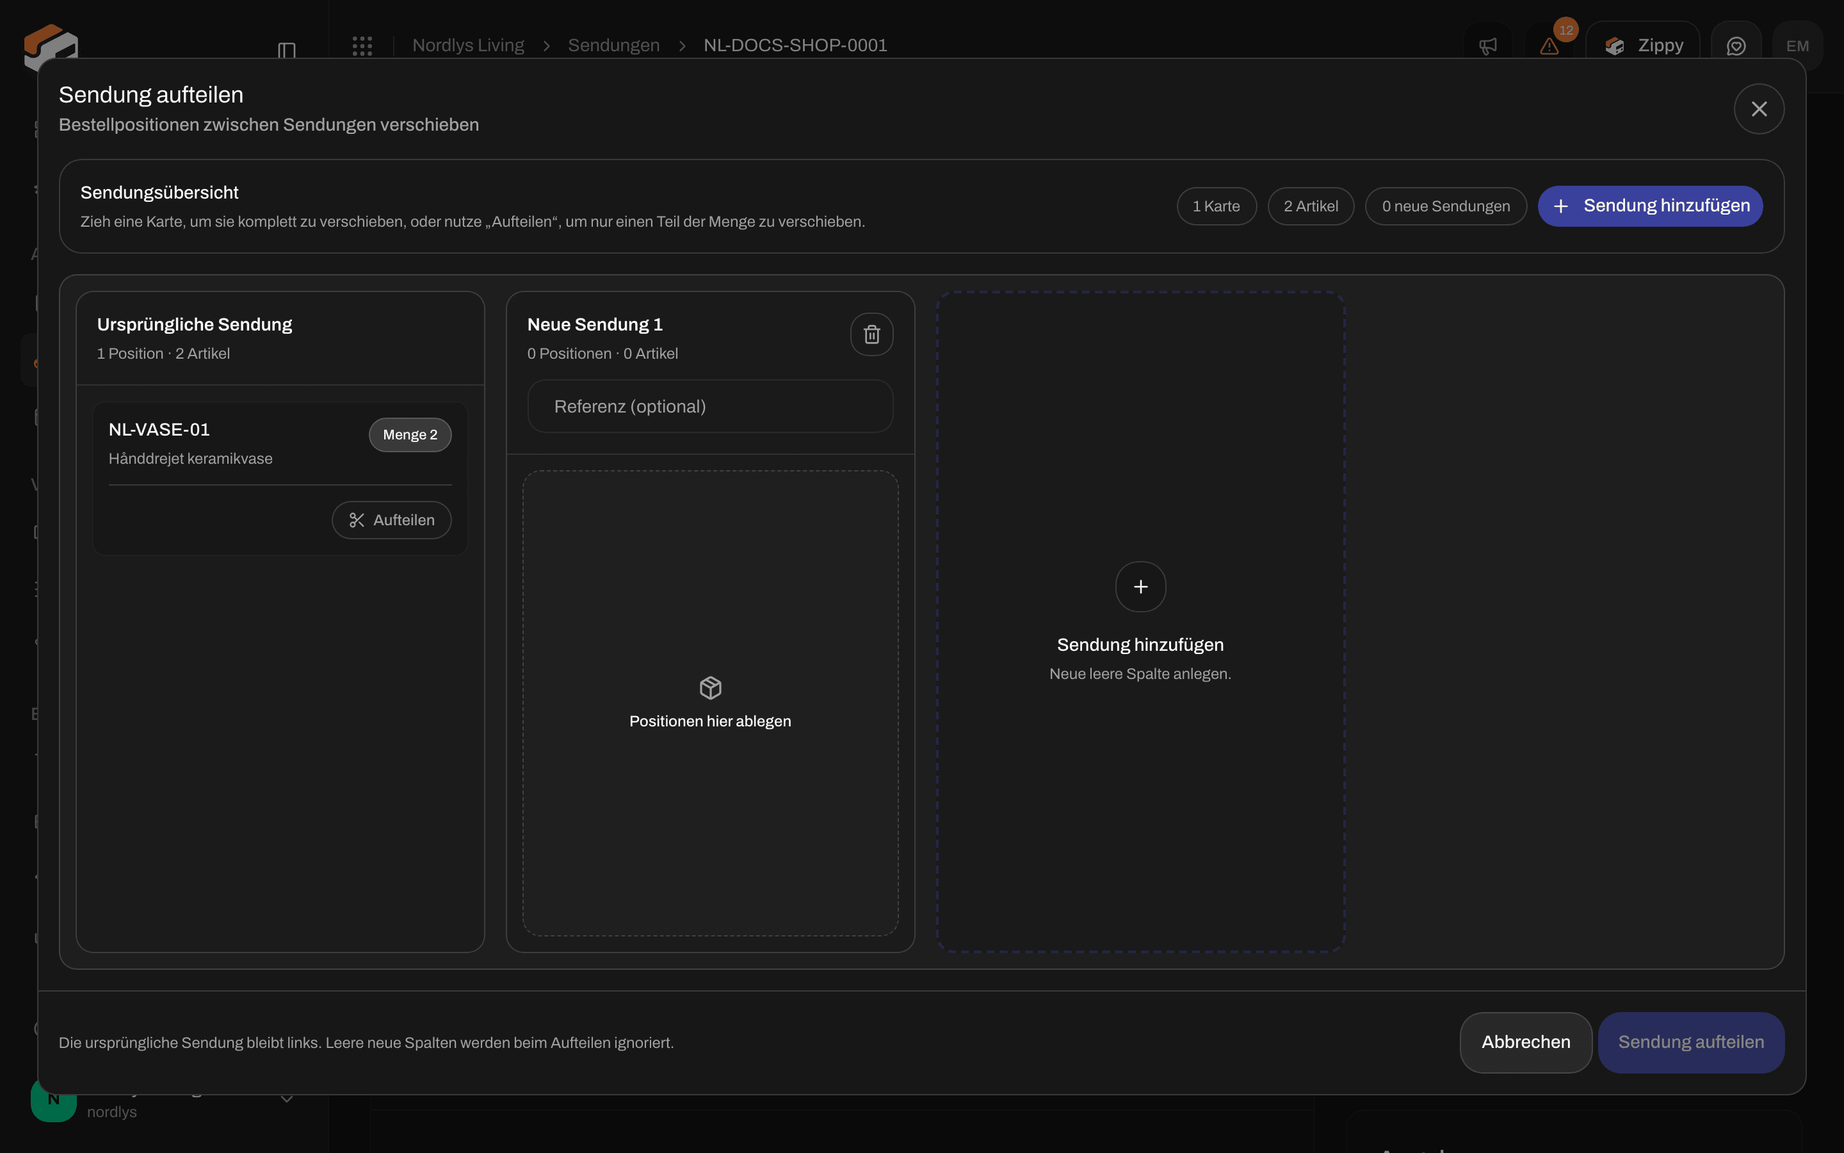Click the 0 neue Sendungen chip
This screenshot has width=1844, height=1153.
pyautogui.click(x=1446, y=206)
